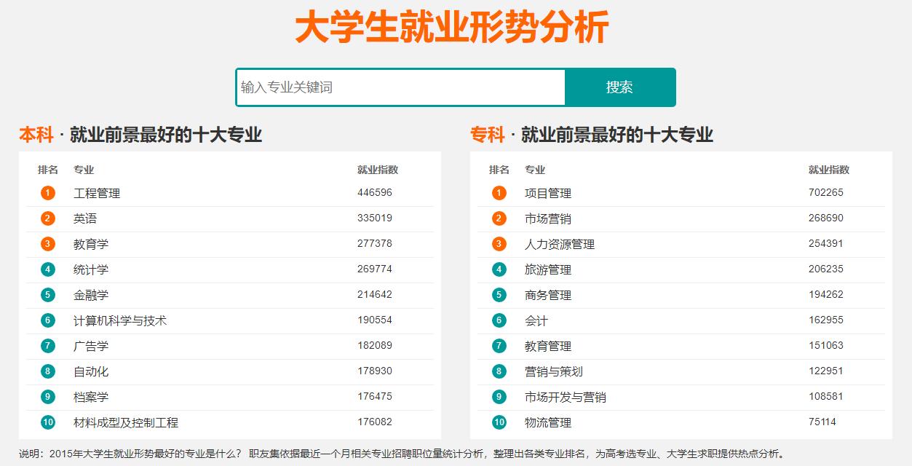
Task: Click the teal rank 5 badge beside 金融学
Action: click(x=47, y=295)
